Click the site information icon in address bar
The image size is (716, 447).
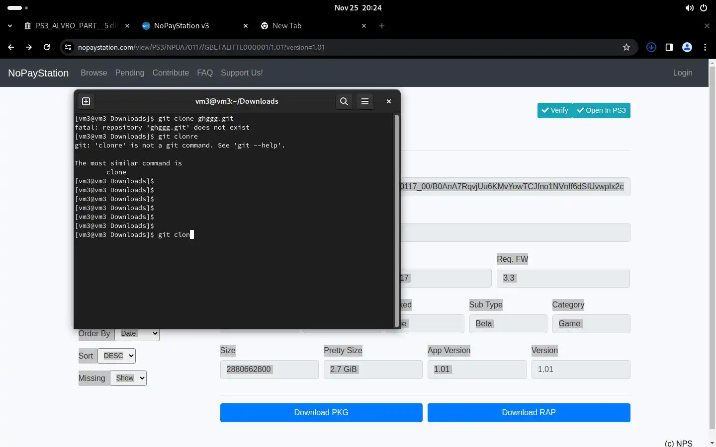pyautogui.click(x=68, y=47)
